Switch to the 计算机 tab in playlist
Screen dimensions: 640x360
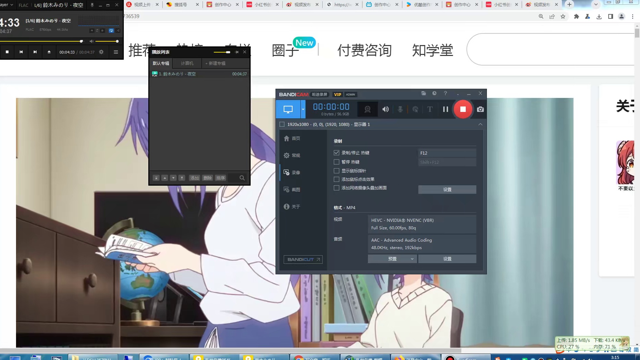point(187,63)
